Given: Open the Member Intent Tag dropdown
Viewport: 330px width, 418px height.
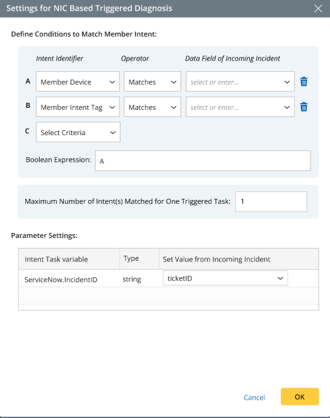Looking at the screenshot, I should [x=78, y=107].
